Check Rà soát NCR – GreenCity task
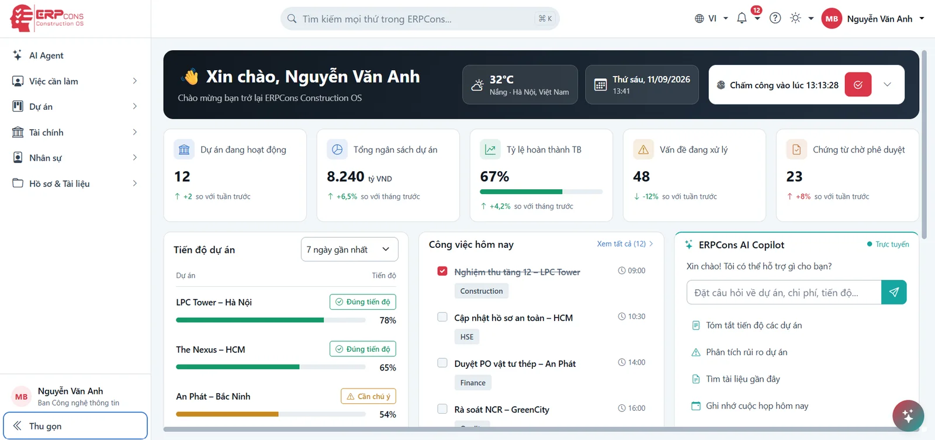Viewport: 935px width, 440px height. pyautogui.click(x=442, y=408)
